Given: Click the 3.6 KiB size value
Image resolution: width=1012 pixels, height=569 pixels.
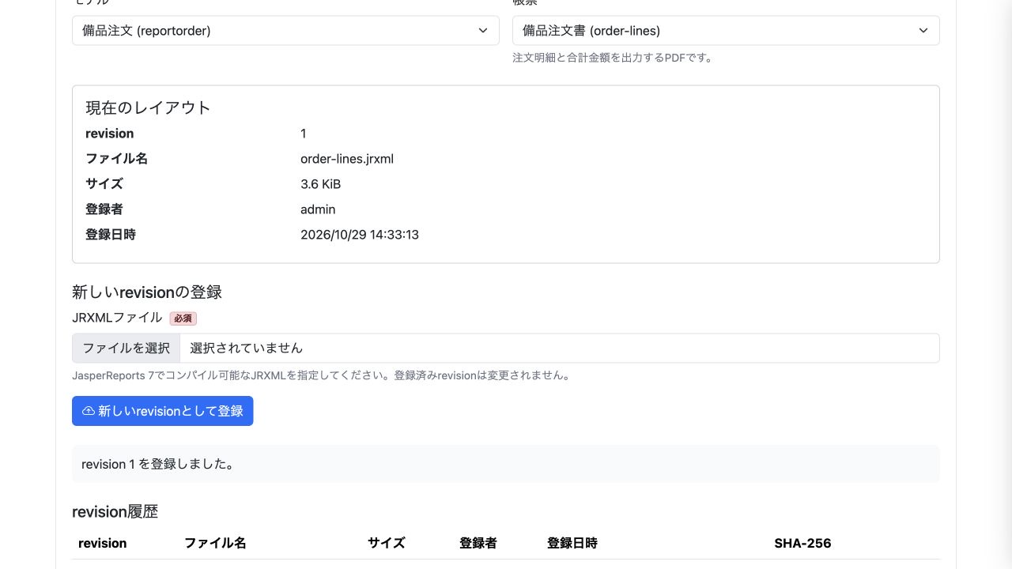Looking at the screenshot, I should 320,184.
